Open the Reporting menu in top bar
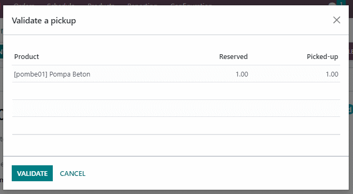 (x=142, y=4)
